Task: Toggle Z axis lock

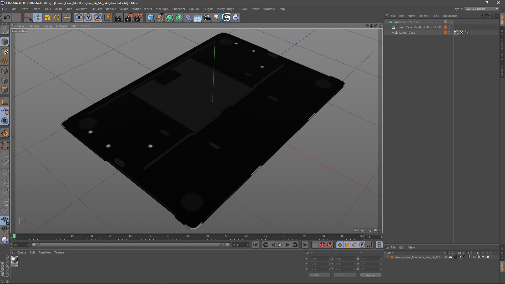Action: [98, 18]
